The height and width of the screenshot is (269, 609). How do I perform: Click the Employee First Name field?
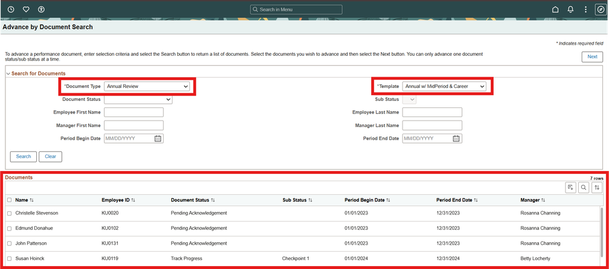134,112
